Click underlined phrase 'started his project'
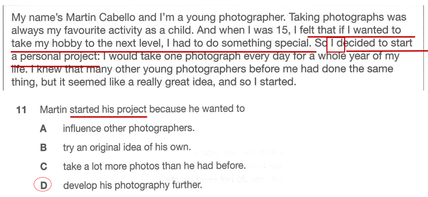The width and height of the screenshot is (428, 197). point(108,110)
